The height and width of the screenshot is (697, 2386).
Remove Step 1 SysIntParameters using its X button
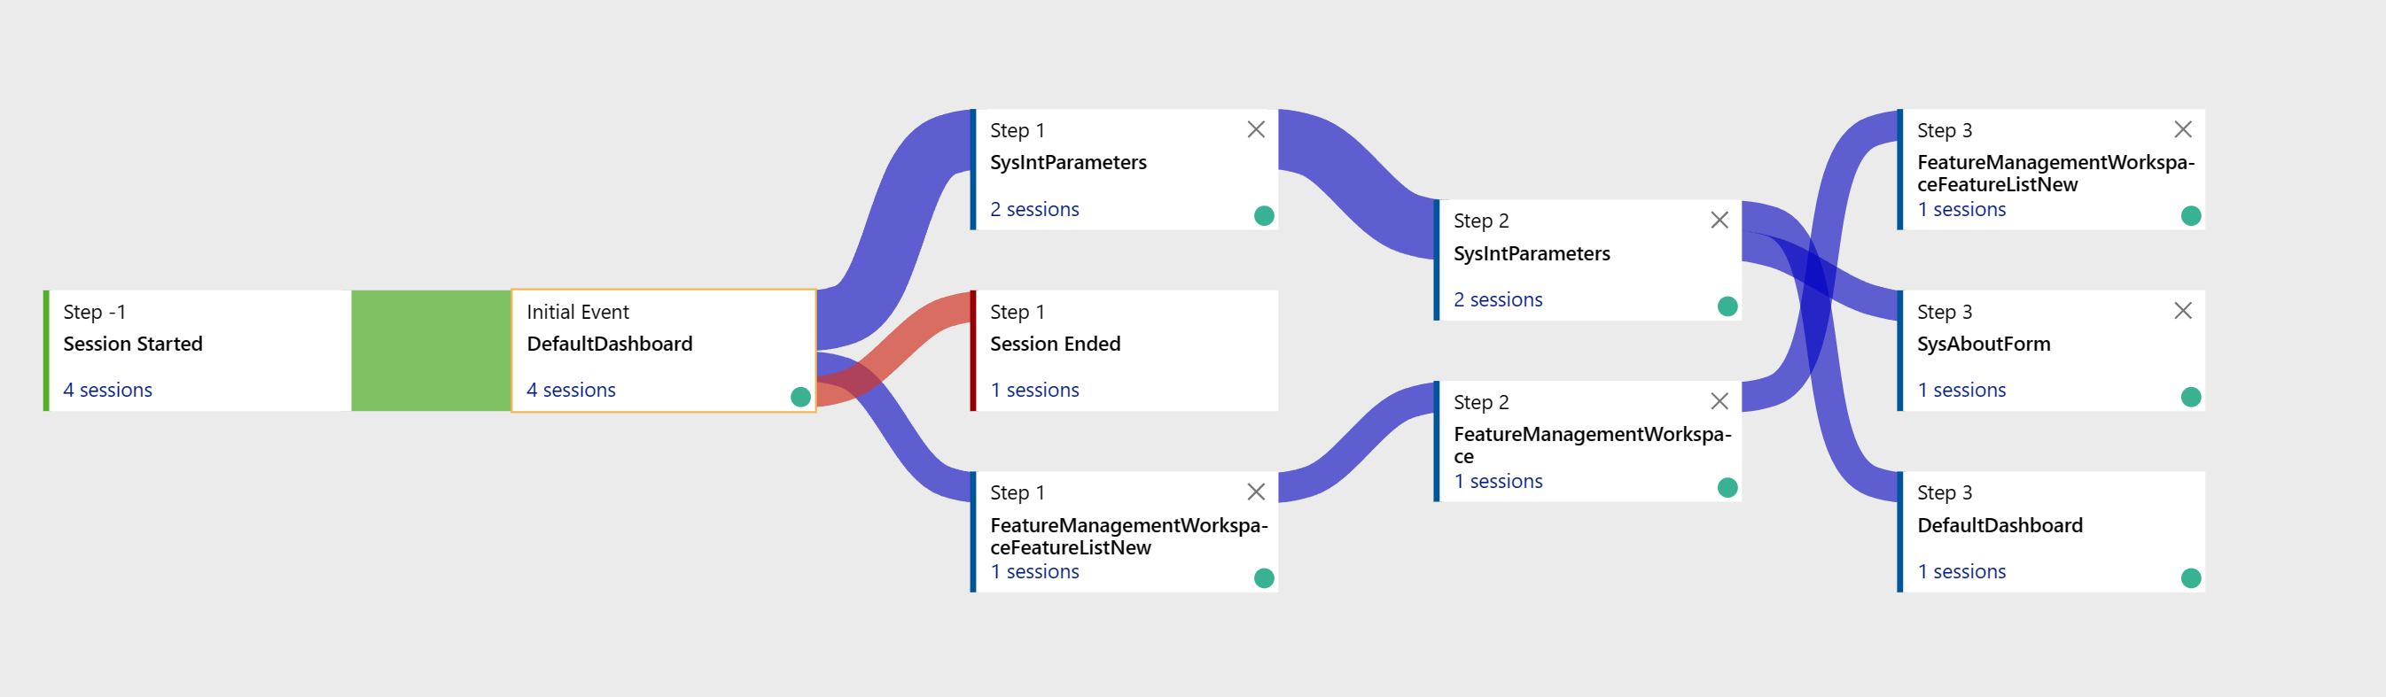pyautogui.click(x=1256, y=129)
